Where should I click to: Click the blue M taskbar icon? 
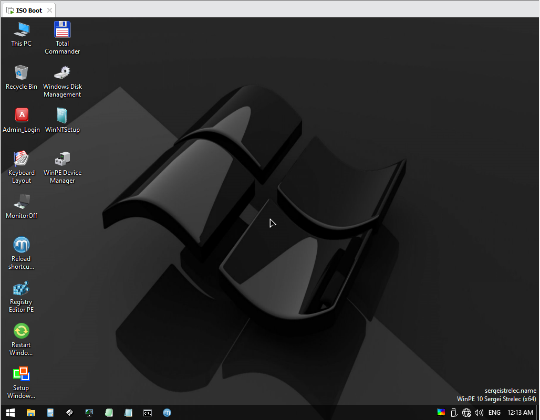coord(167,413)
